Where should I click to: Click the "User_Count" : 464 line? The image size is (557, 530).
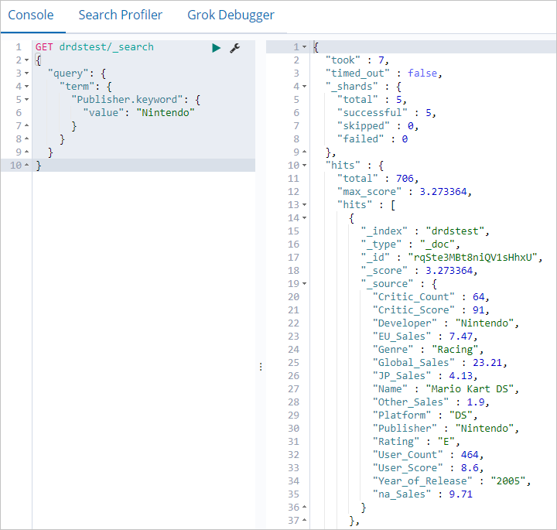click(x=428, y=454)
